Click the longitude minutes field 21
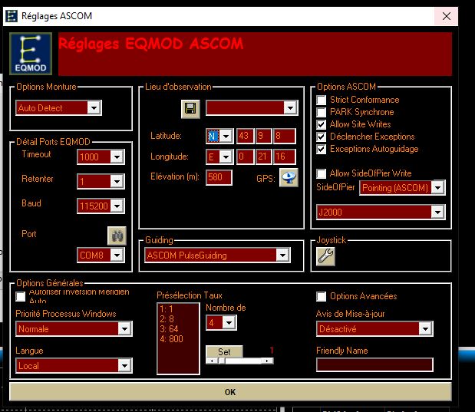The width and height of the screenshot is (475, 412). 263,157
